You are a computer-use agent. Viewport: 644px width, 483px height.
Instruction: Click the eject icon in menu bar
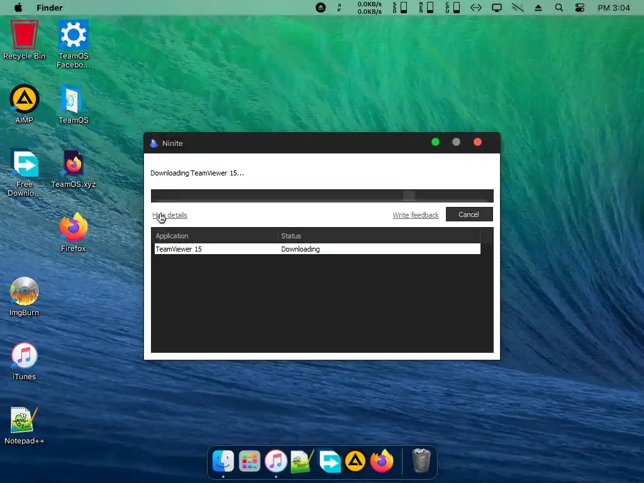(538, 8)
